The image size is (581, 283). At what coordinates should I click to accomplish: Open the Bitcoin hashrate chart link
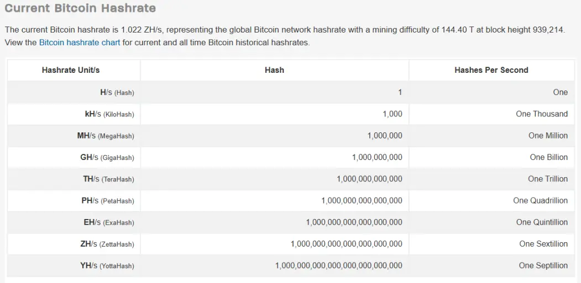(x=80, y=42)
